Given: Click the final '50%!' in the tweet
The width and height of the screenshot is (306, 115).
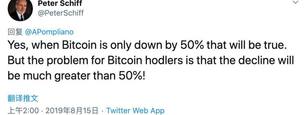Looking at the screenshot, I should coord(132,76).
